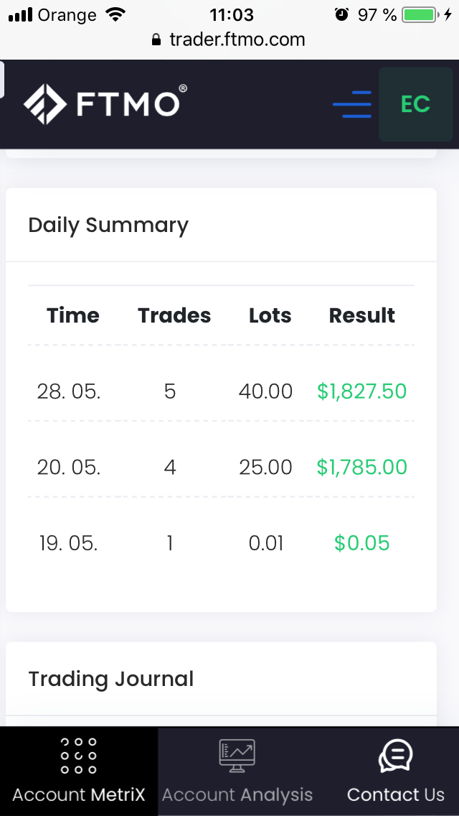Open the EC profile avatar
The image size is (459, 816).
coord(415,104)
